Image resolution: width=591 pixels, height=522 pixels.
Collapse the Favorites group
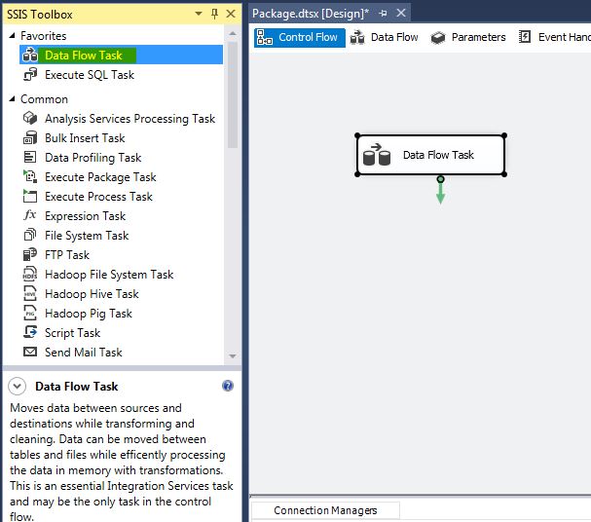[12, 35]
